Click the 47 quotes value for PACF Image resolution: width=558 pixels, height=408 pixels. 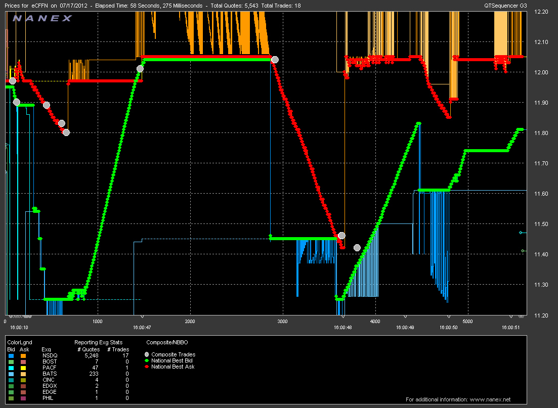(95, 368)
